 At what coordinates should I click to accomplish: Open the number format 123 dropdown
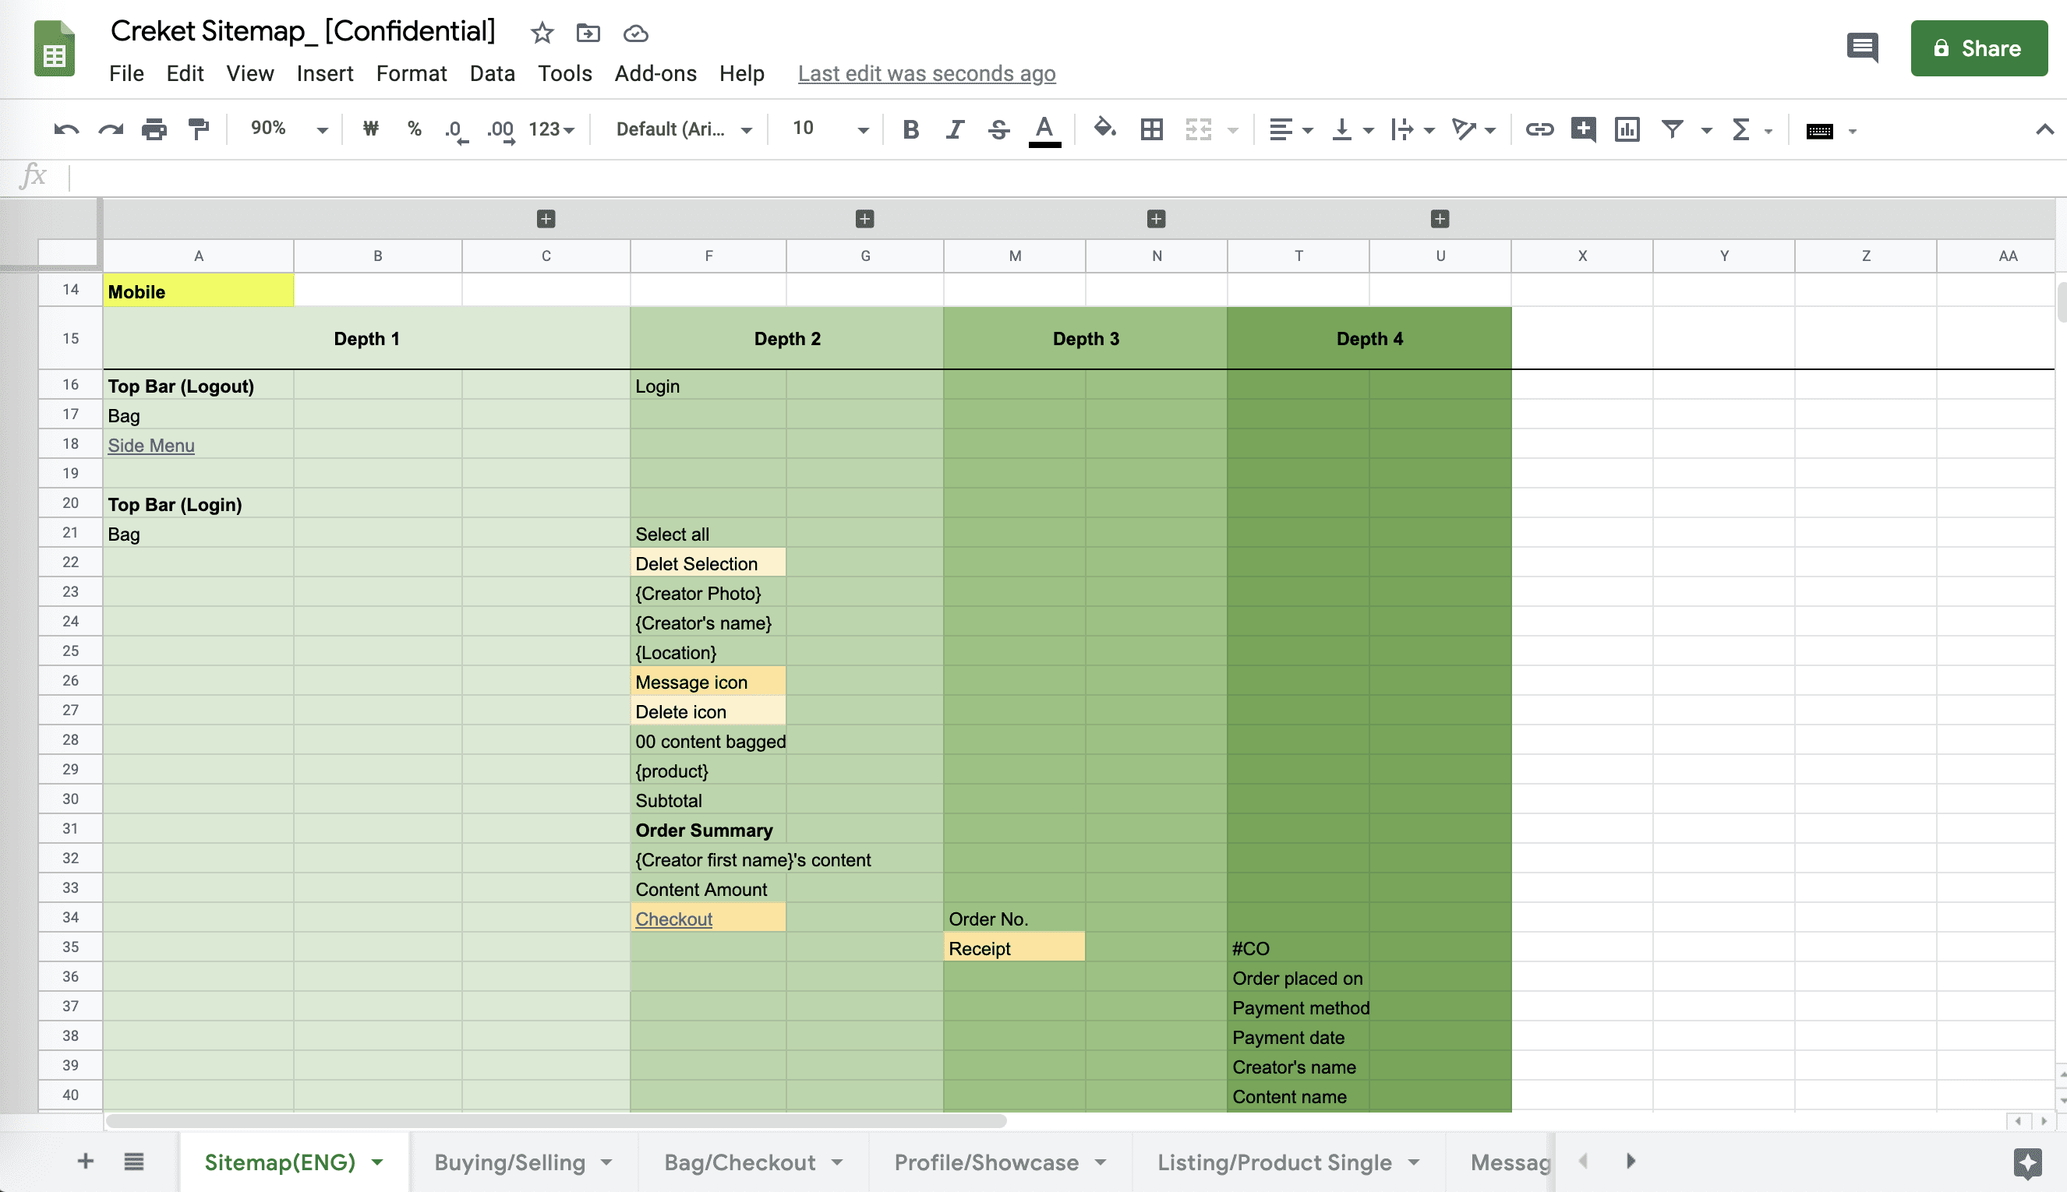(551, 129)
